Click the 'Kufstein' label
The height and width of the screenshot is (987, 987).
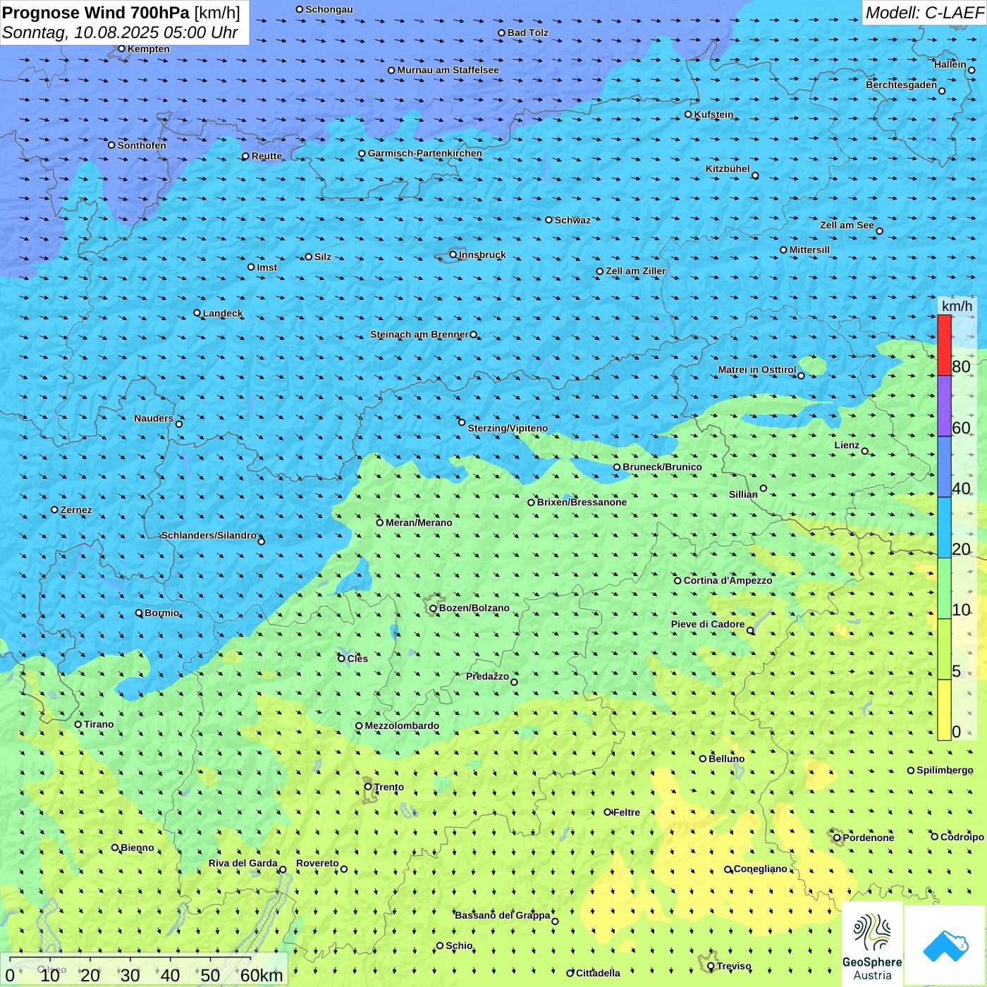(x=714, y=114)
